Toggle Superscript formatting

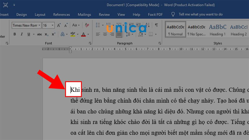click(x=54, y=34)
